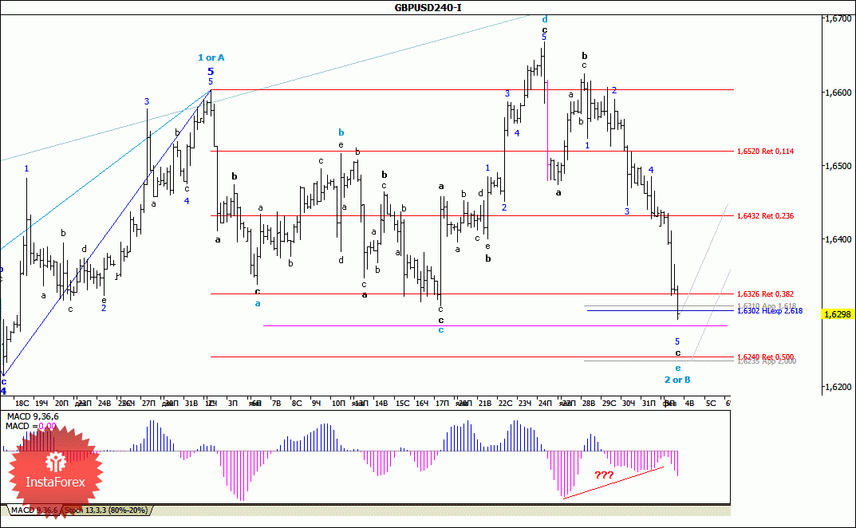Click the red '???' annotation on MACD
Image resolution: width=856 pixels, height=528 pixels.
(604, 475)
